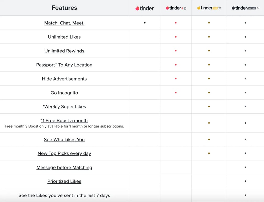Image resolution: width=264 pixels, height=202 pixels.
Task: Click the Go Incognito feature label
Action: 64,93
